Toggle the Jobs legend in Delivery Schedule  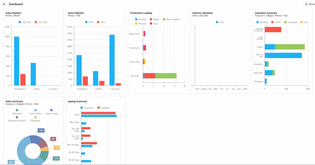pyautogui.click(x=220, y=22)
